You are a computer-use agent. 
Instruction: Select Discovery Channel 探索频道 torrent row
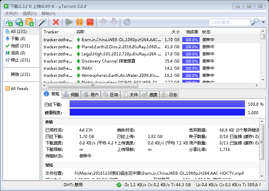coord(151,61)
